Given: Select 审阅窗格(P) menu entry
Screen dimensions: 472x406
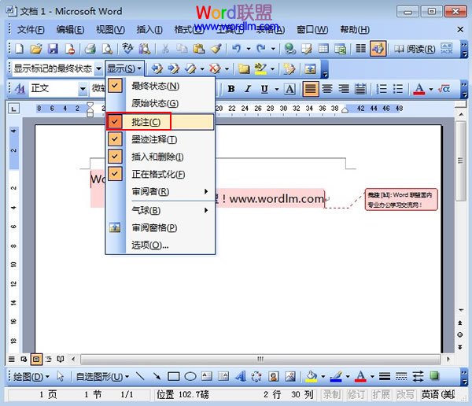Looking at the screenshot, I should click(x=160, y=227).
